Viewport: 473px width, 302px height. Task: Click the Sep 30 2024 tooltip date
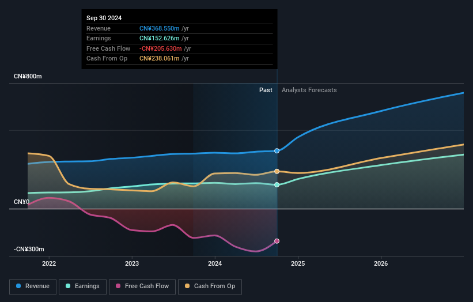click(104, 18)
